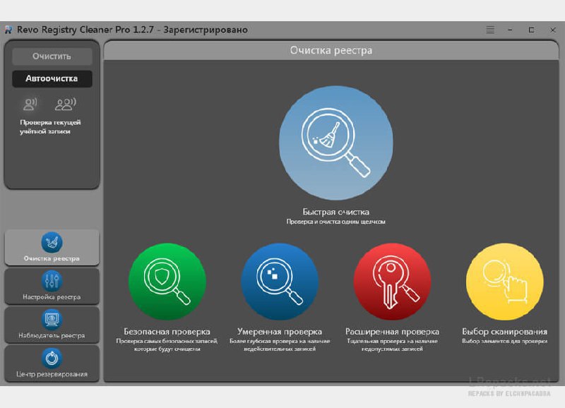Open Центр резервирования sidebar tab
Image resolution: width=565 pixels, height=408 pixels.
[52, 363]
